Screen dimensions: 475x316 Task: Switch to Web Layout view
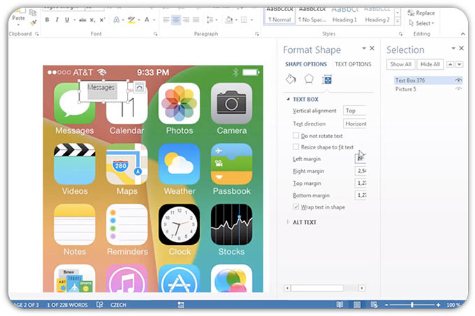pos(374,305)
